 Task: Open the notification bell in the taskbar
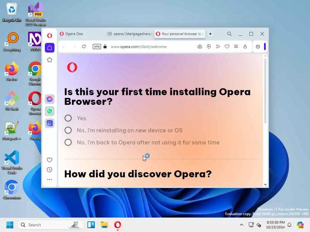pos(289,225)
